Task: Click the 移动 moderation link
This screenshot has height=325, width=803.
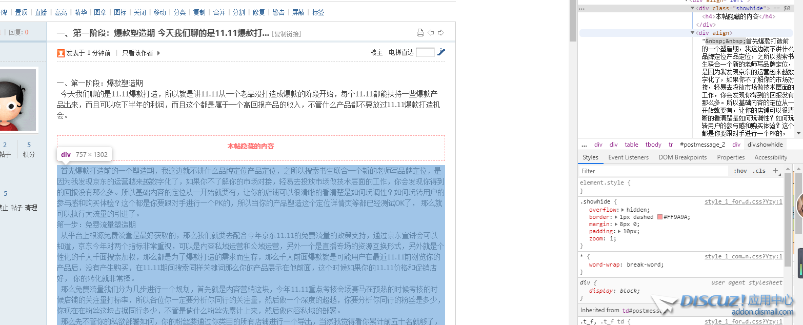Action: click(159, 12)
